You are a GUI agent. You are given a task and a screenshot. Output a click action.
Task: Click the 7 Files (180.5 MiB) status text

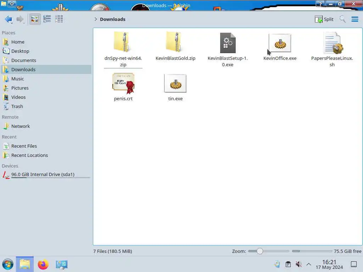[x=113, y=251]
